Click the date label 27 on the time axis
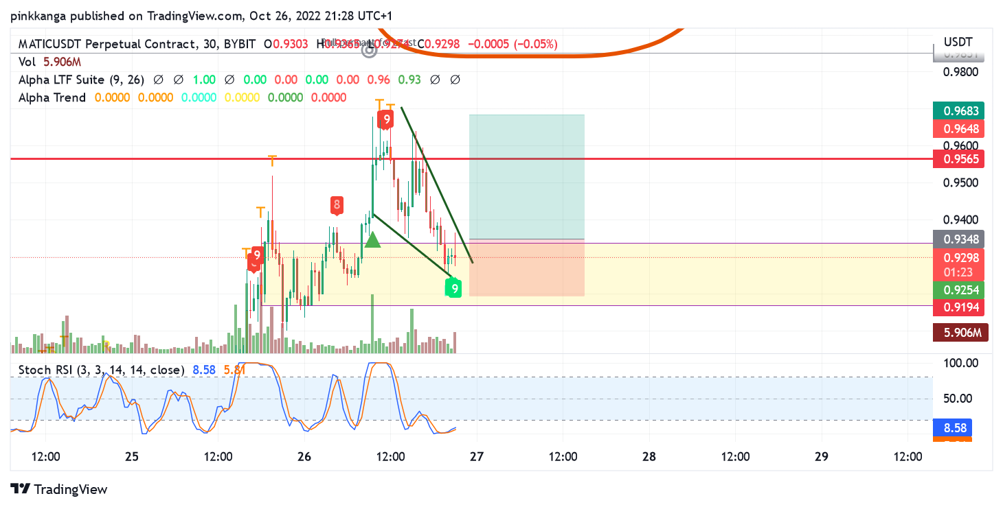The image size is (1003, 507). click(x=477, y=457)
